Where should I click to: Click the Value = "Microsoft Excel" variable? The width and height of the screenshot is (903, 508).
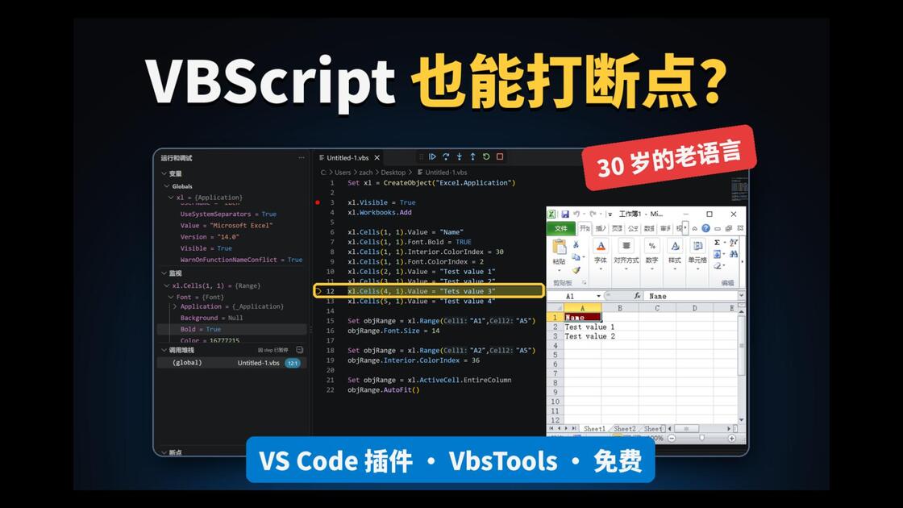coord(227,226)
